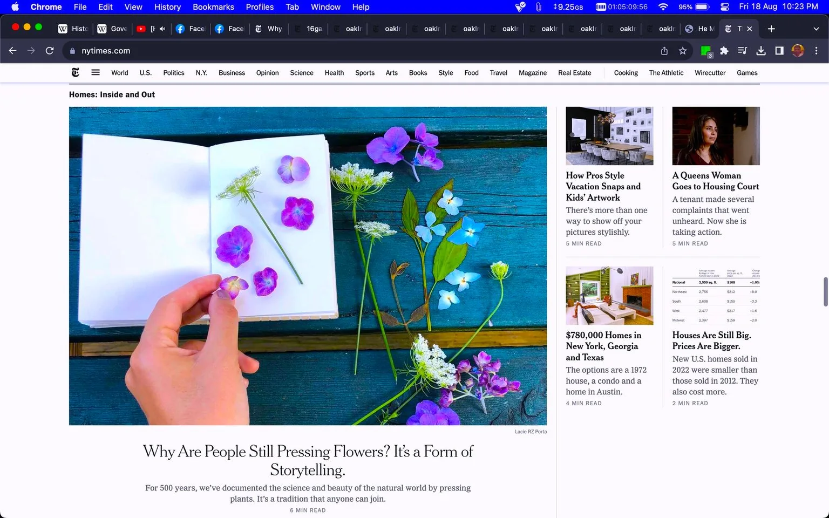
Task: Go back with the browser back arrow
Action: 13,51
